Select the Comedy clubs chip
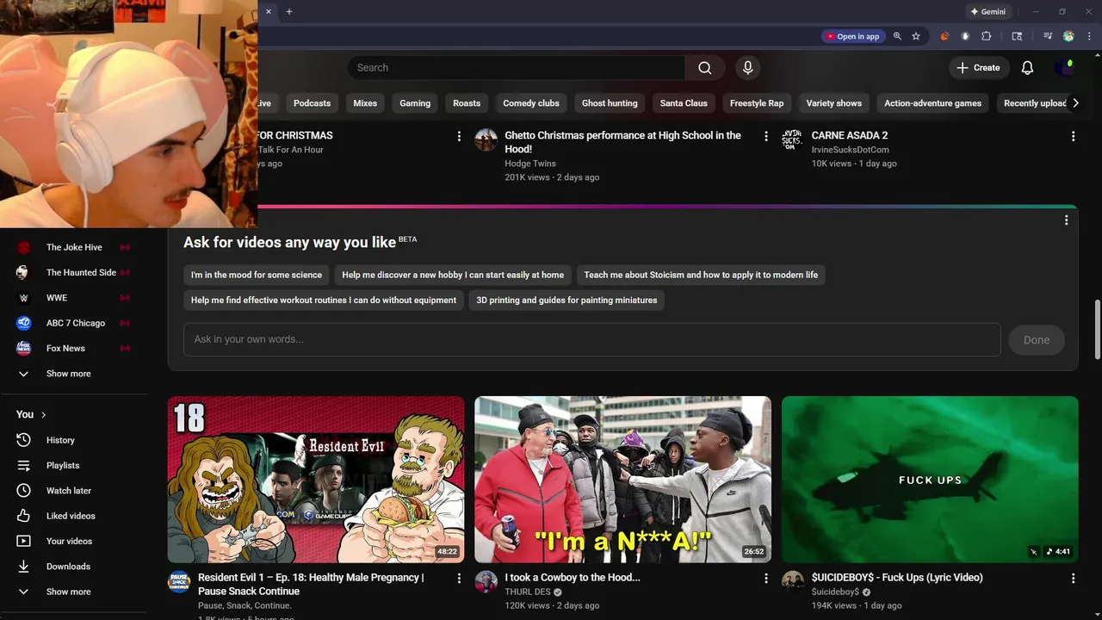The height and width of the screenshot is (620, 1102). (531, 103)
